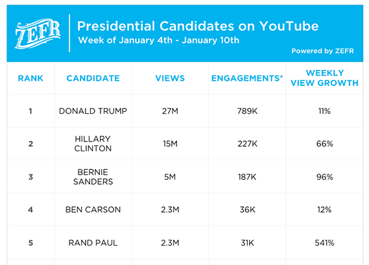Image resolution: width=369 pixels, height=265 pixels.
Task: Click the Powered by ZEFR text
Action: (323, 51)
